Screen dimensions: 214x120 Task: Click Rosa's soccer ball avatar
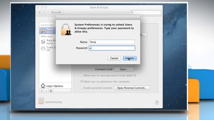point(43,42)
